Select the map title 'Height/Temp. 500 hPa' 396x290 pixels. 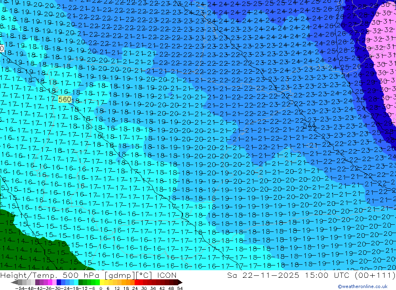coord(51,275)
